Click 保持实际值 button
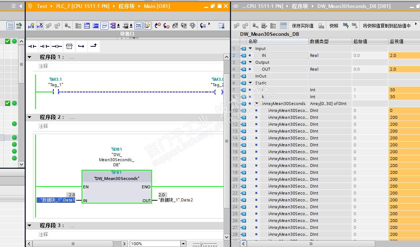This screenshot has width=420, height=247. pos(302,26)
